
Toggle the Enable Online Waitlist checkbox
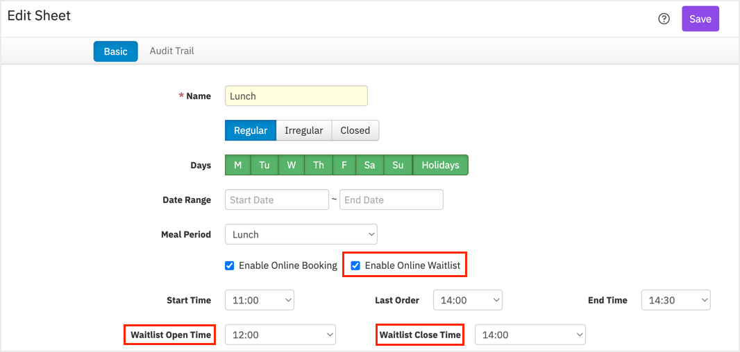pos(356,266)
